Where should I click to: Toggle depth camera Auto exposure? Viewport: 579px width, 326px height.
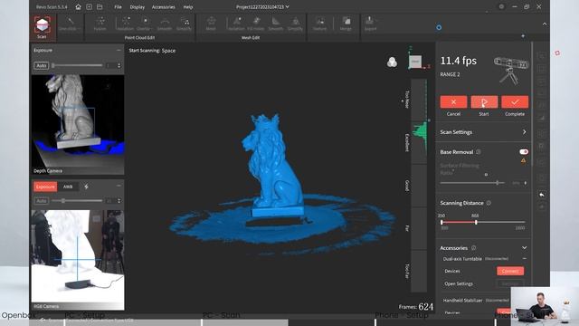point(42,65)
